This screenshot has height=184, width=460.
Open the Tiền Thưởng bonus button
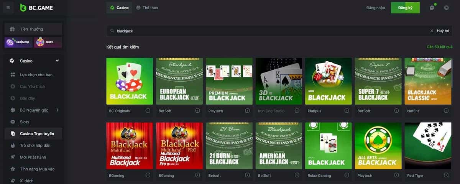[33, 29]
